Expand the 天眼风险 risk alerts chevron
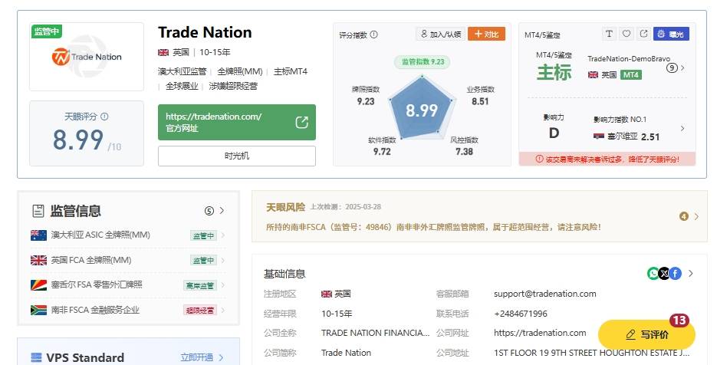Viewport: 717px width, 365px height. [696, 216]
